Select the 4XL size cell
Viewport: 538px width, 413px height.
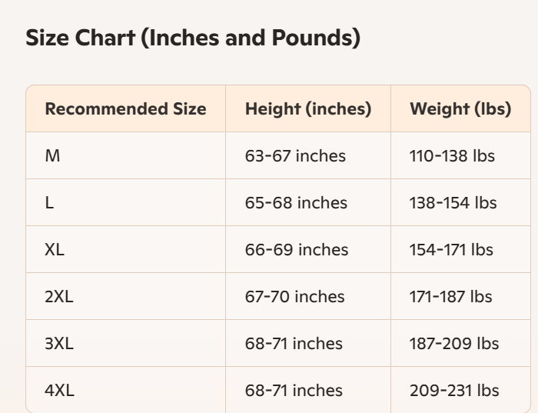(x=59, y=391)
